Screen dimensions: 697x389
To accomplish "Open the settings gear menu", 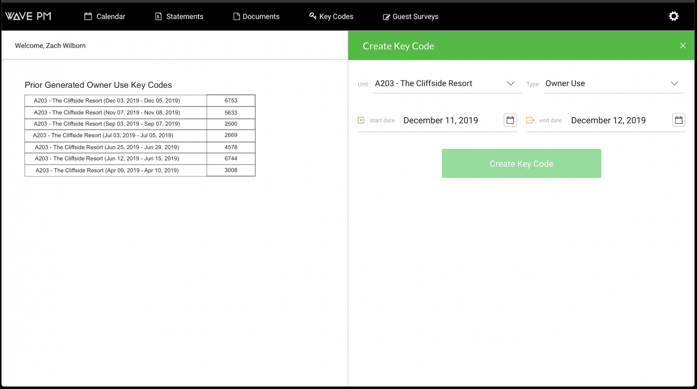I will pos(673,16).
